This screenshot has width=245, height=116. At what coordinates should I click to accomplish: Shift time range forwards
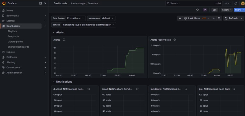(213, 18)
